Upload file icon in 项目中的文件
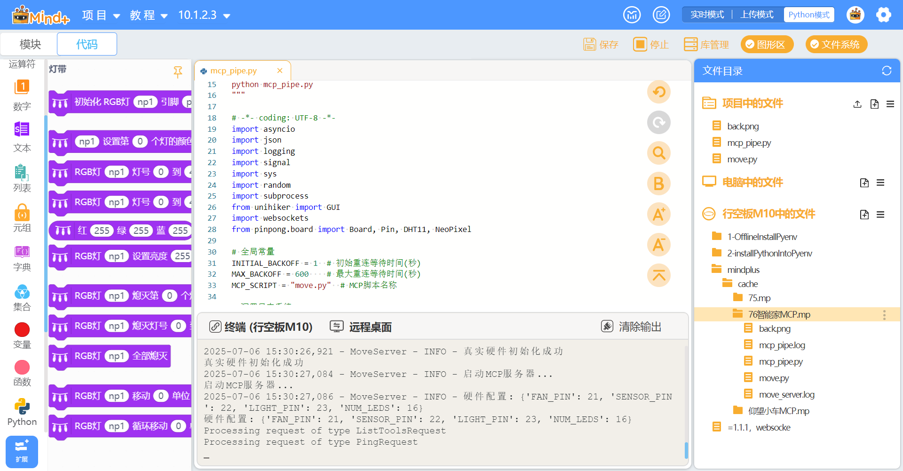Viewport: 903px width, 471px height. (x=857, y=104)
